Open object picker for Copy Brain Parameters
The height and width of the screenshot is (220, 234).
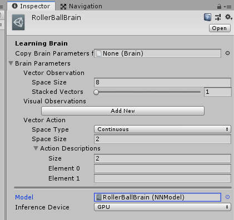coord(228,53)
